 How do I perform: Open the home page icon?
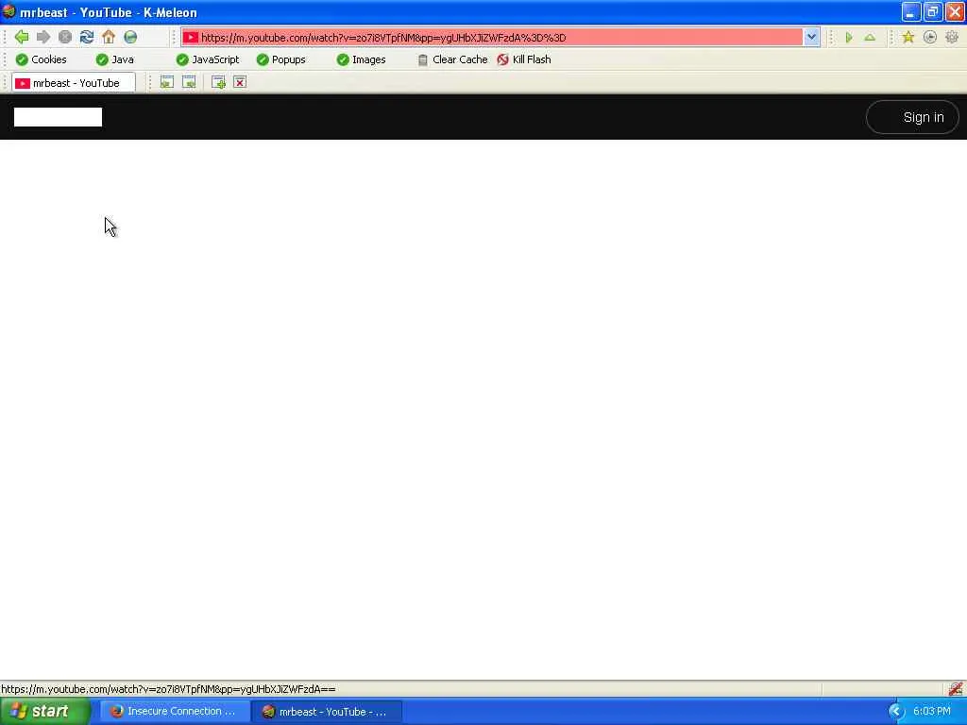(109, 37)
